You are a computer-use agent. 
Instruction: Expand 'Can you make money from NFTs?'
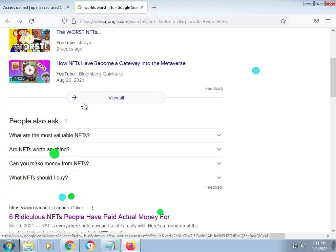coord(116,164)
